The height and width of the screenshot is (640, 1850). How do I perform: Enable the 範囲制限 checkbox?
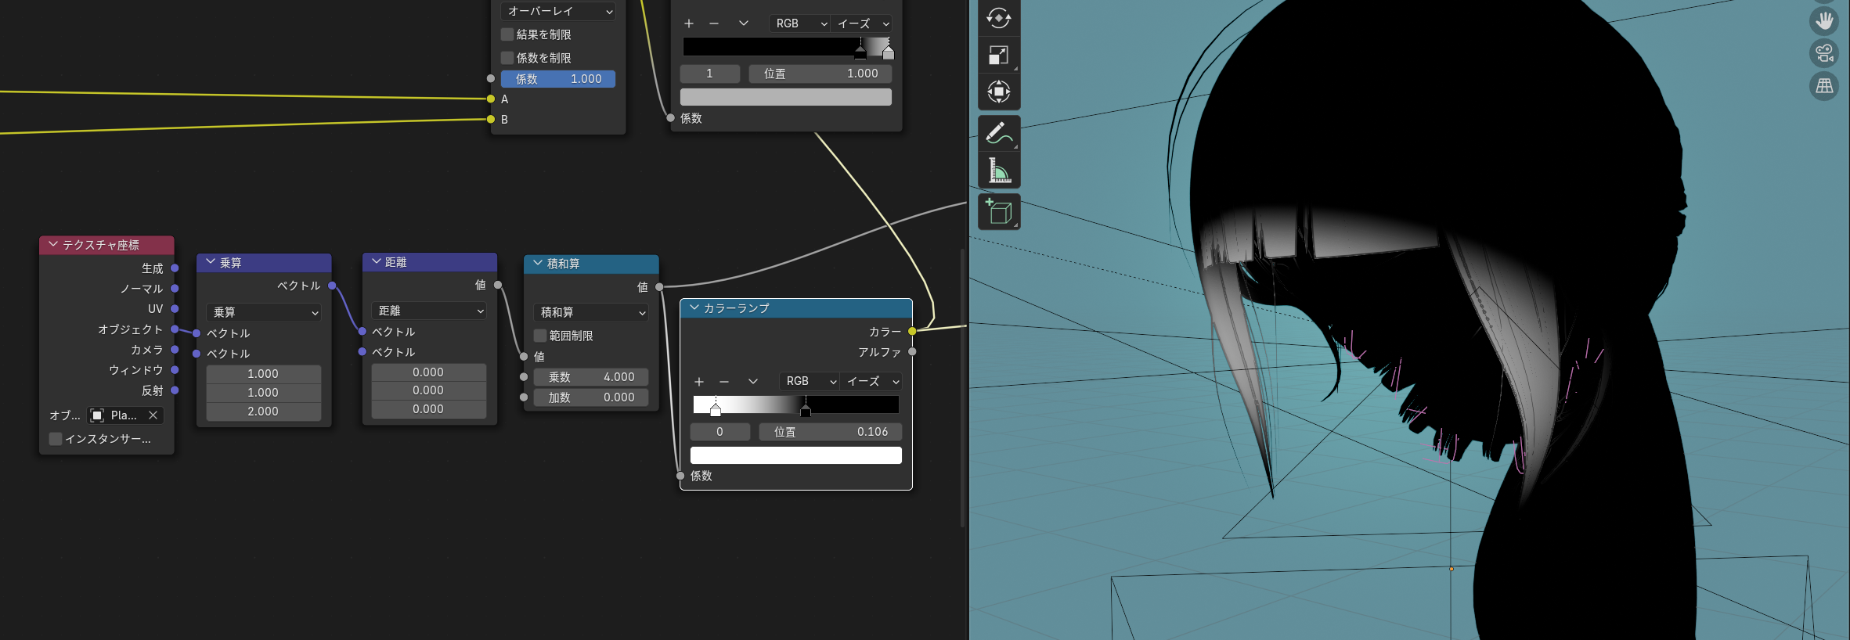(x=540, y=336)
